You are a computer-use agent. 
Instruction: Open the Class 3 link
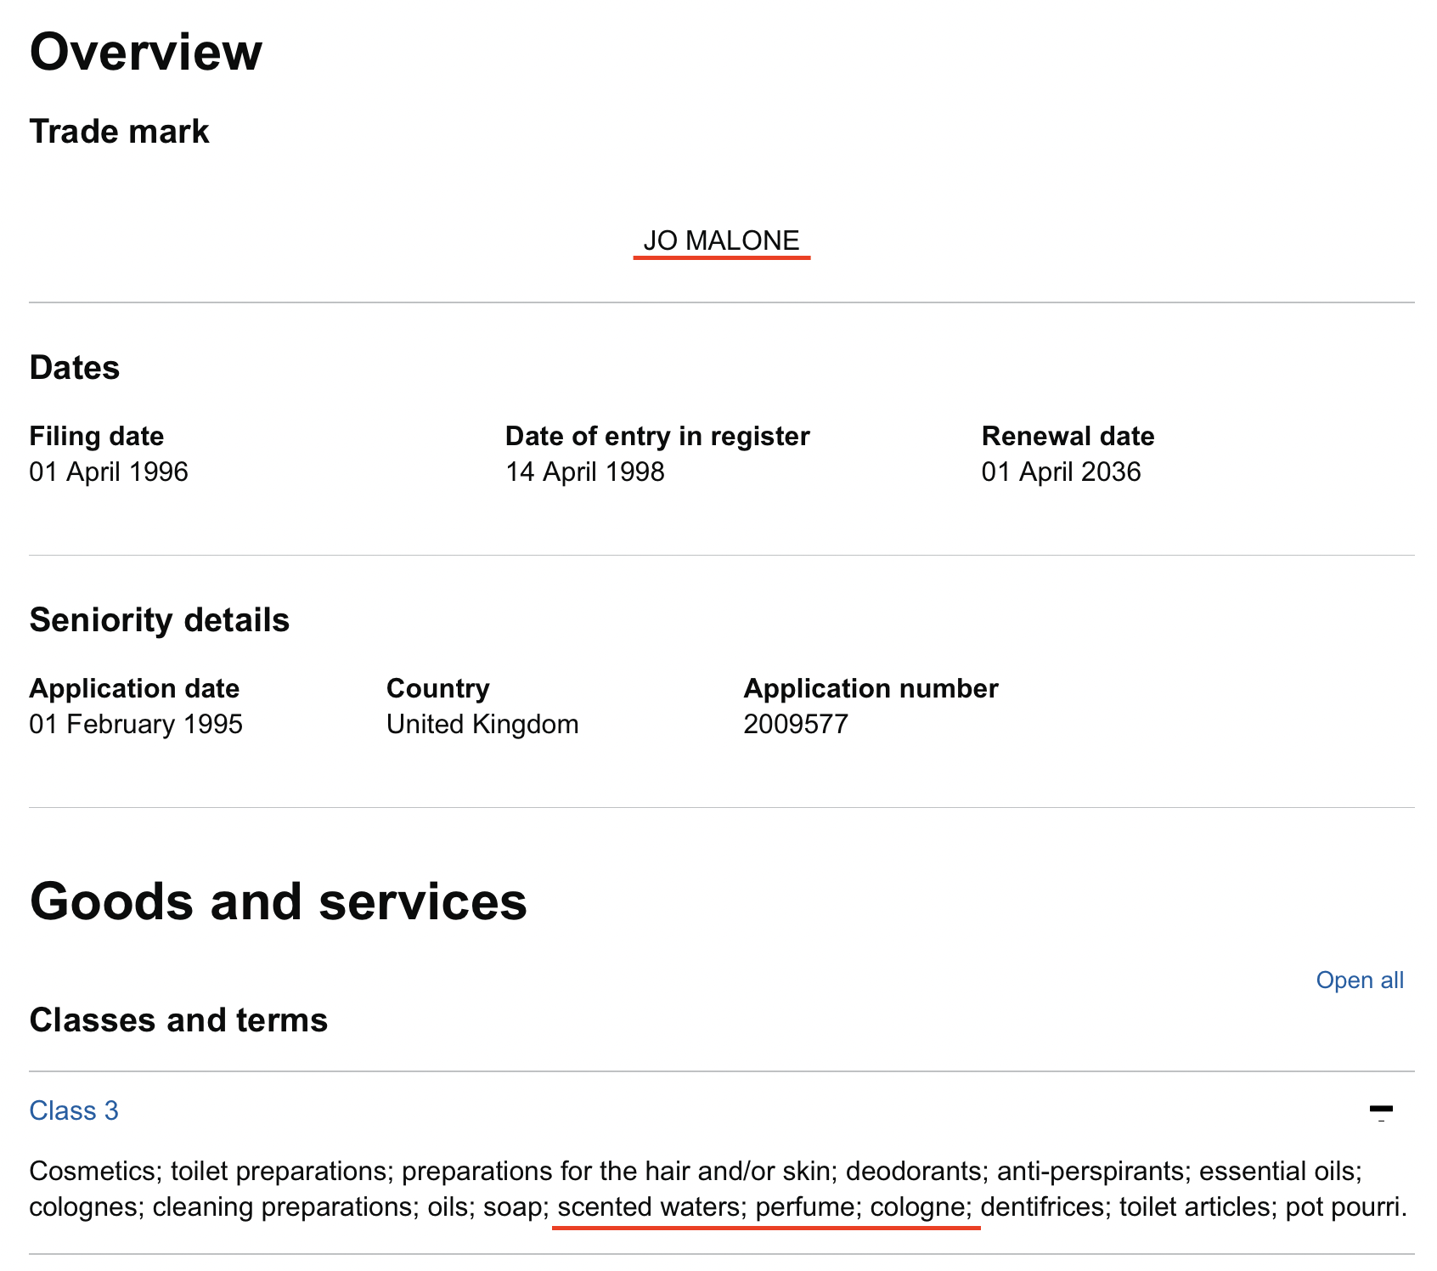point(74,1110)
